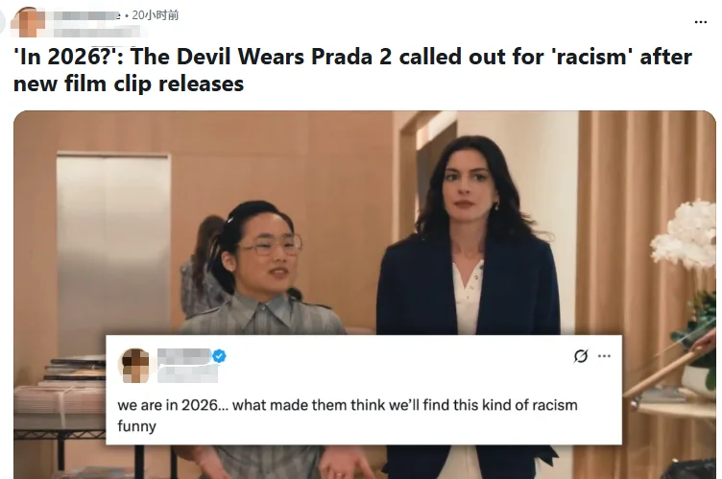
Task: Click the post author's blurred display name
Action: tap(85, 15)
